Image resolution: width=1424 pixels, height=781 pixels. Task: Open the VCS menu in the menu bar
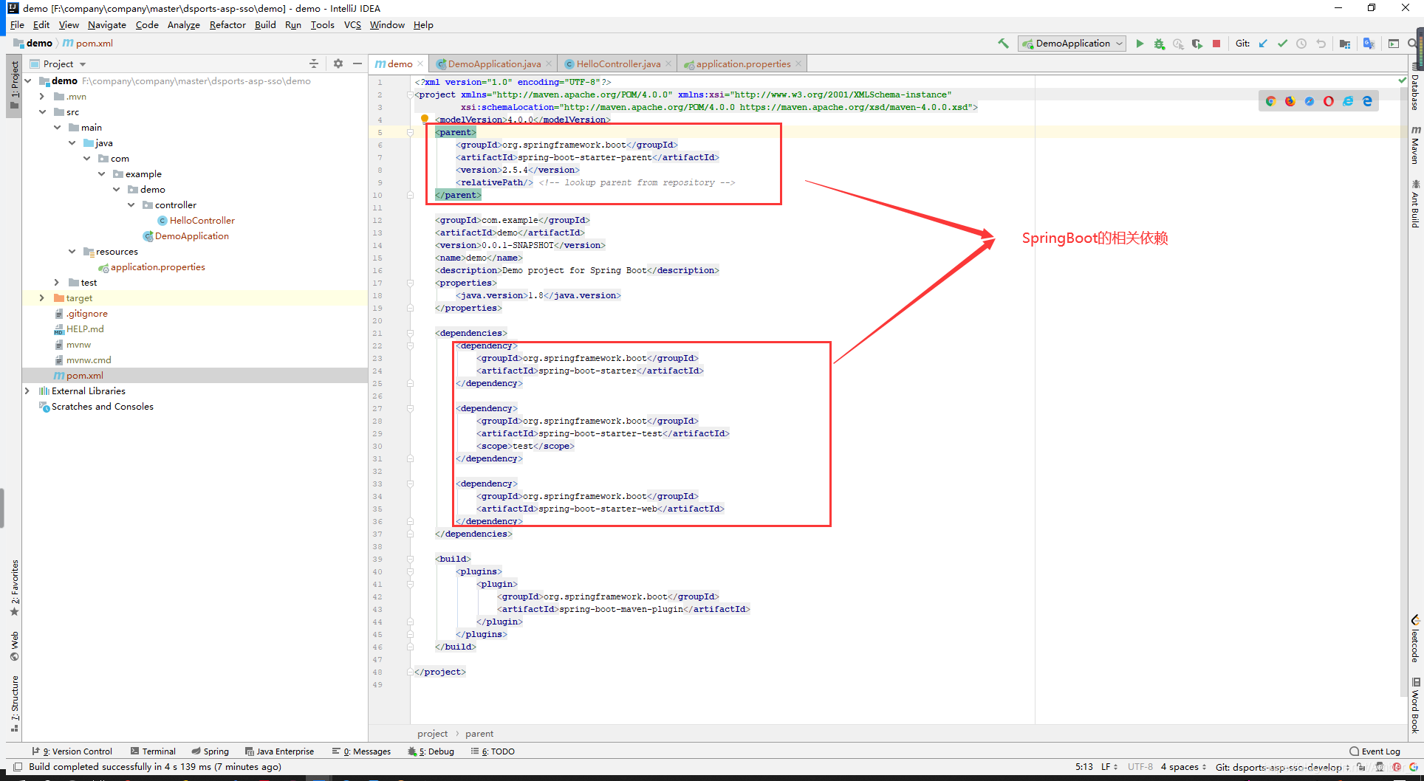352,24
